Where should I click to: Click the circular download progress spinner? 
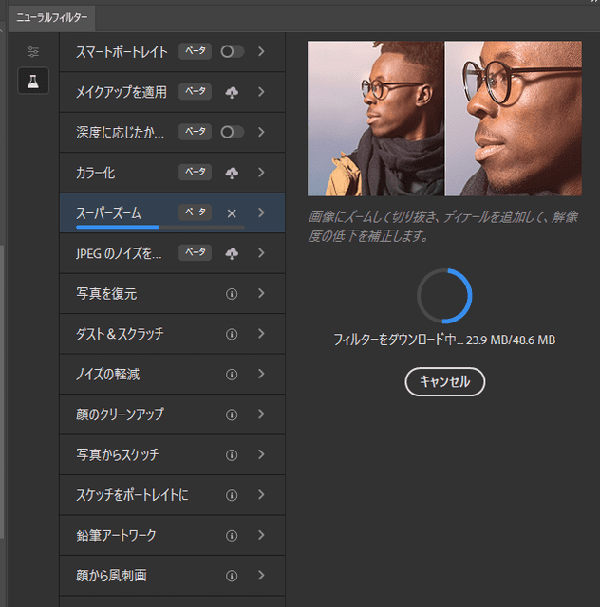[x=444, y=296]
